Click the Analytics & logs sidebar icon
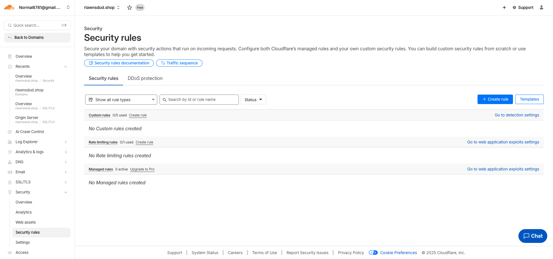Screen dimensions: 553x259 click(10, 152)
